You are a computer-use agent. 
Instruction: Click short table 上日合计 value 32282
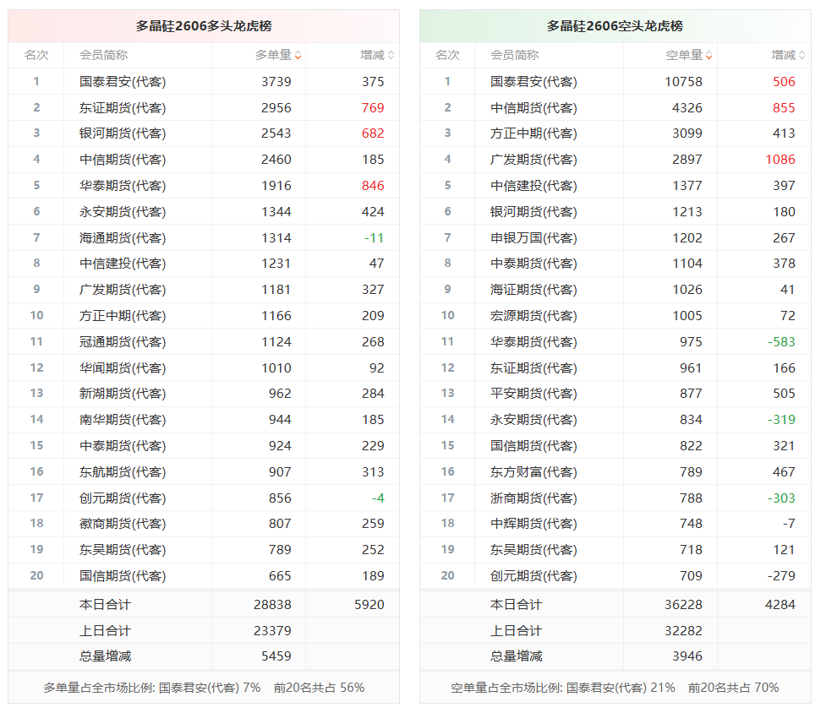click(x=683, y=631)
